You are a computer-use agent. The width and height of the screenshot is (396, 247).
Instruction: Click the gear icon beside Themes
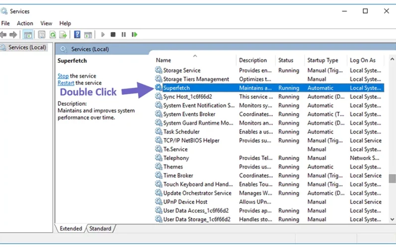(158, 166)
